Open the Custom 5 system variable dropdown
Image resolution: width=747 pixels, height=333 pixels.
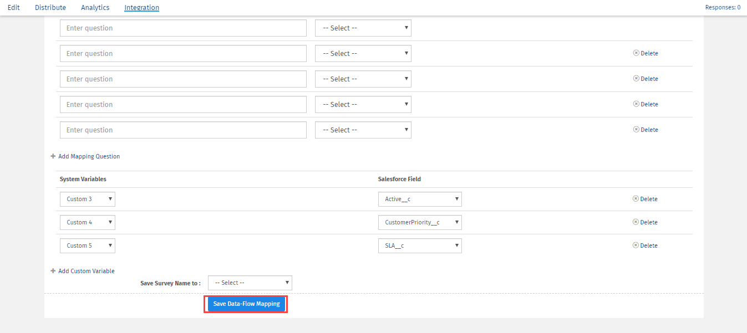coord(88,245)
